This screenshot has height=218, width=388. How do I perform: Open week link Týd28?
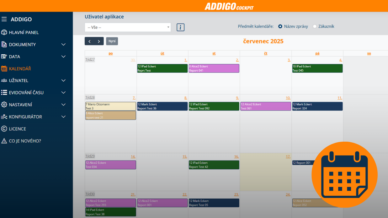point(90,98)
